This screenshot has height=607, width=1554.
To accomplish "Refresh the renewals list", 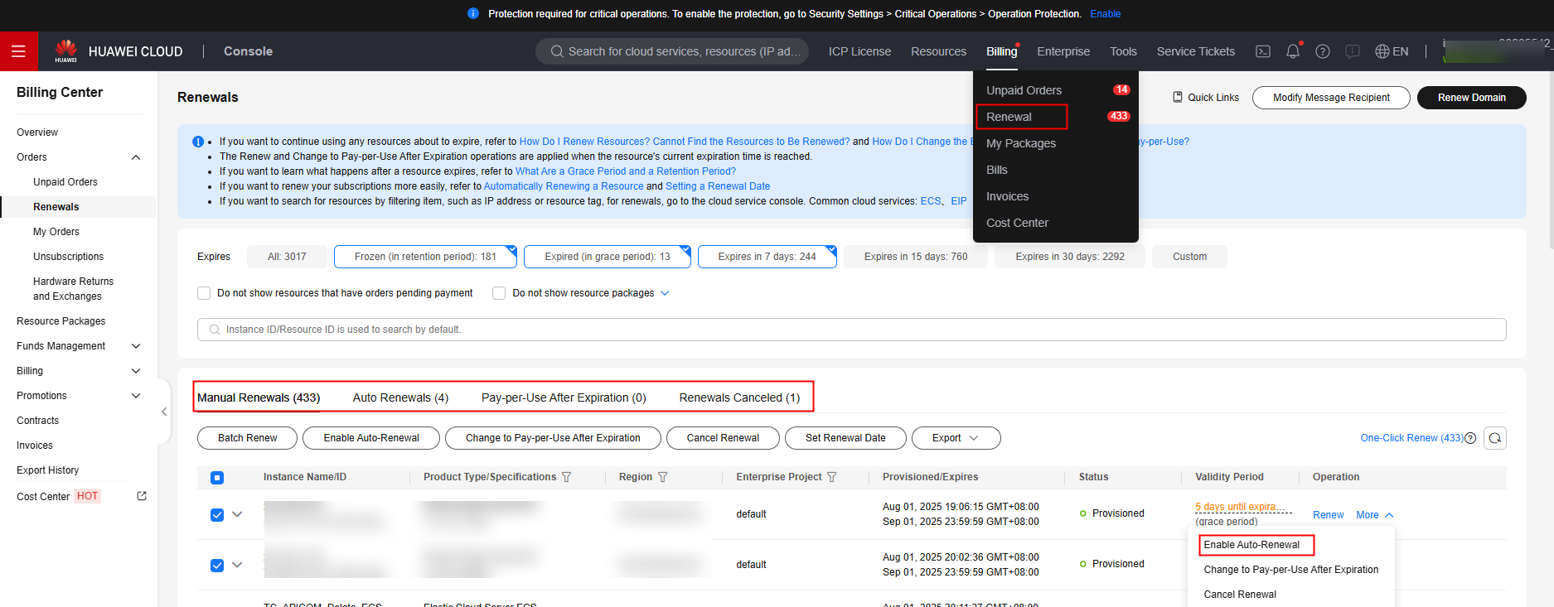I will (x=1495, y=438).
